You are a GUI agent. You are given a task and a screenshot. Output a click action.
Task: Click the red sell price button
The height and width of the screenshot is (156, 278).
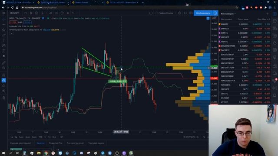tap(13, 22)
